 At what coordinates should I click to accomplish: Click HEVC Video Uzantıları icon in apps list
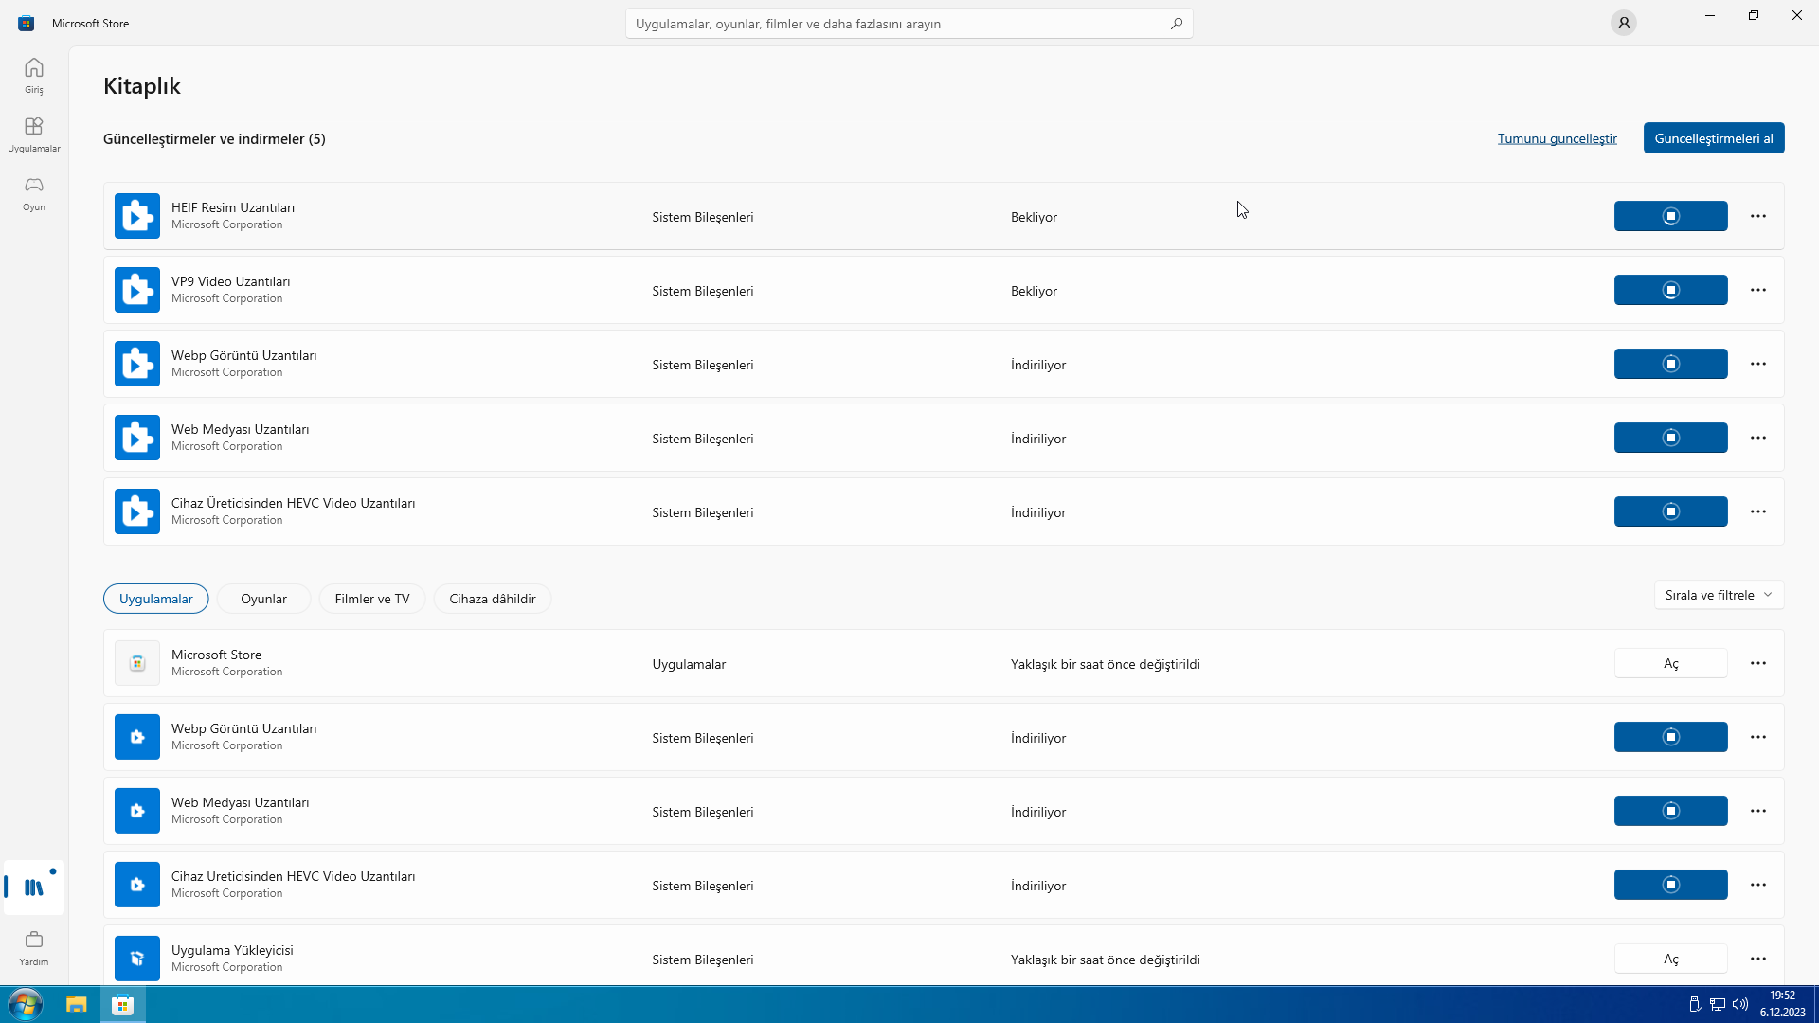(x=137, y=885)
